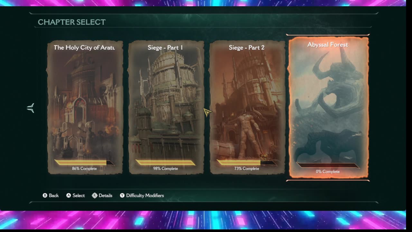This screenshot has width=412, height=232.
Task: Click the Abyssal Forest title text
Action: [x=328, y=45]
